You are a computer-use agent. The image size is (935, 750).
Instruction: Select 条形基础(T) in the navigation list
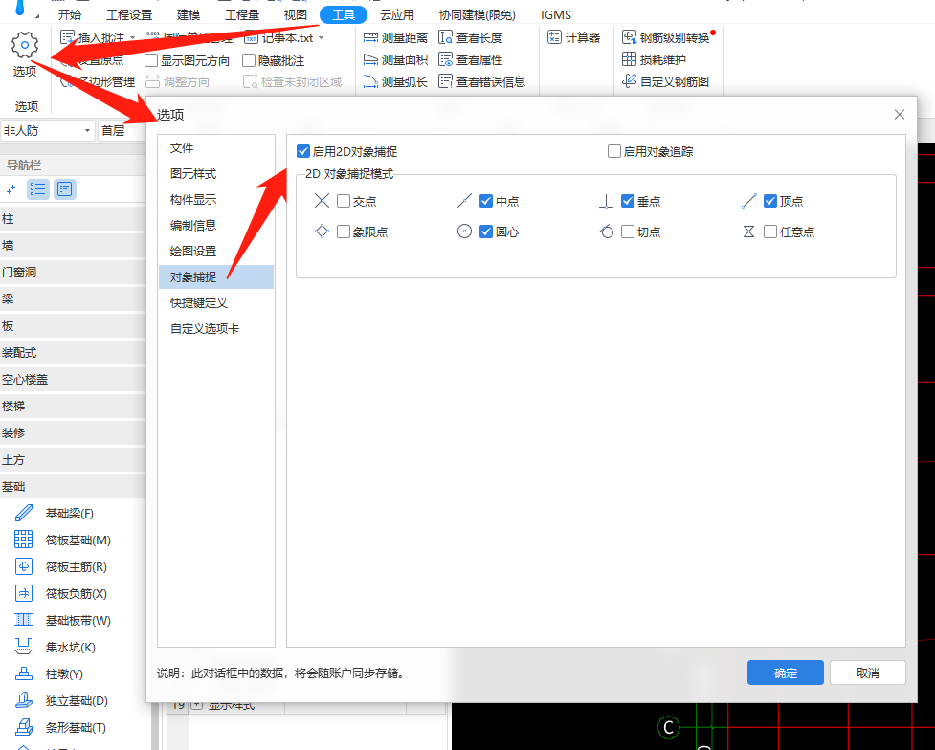pyautogui.click(x=59, y=728)
